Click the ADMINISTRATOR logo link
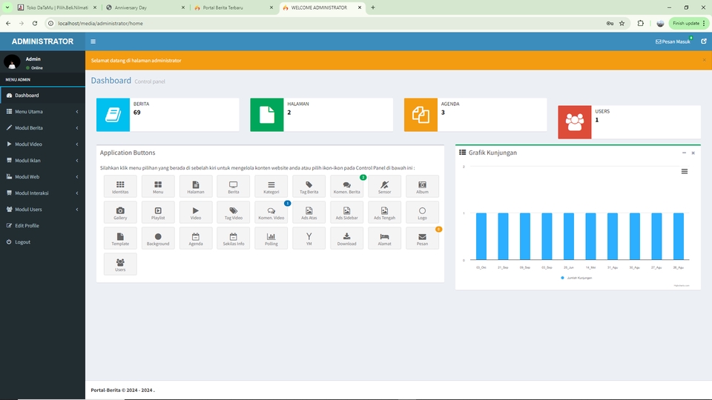The width and height of the screenshot is (712, 400). [43, 41]
